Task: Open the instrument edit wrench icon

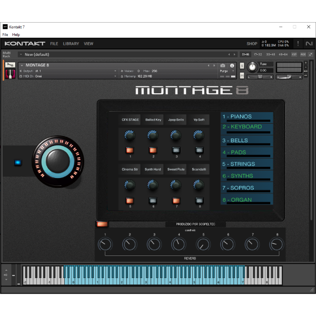Action: pyautogui.click(x=10, y=65)
